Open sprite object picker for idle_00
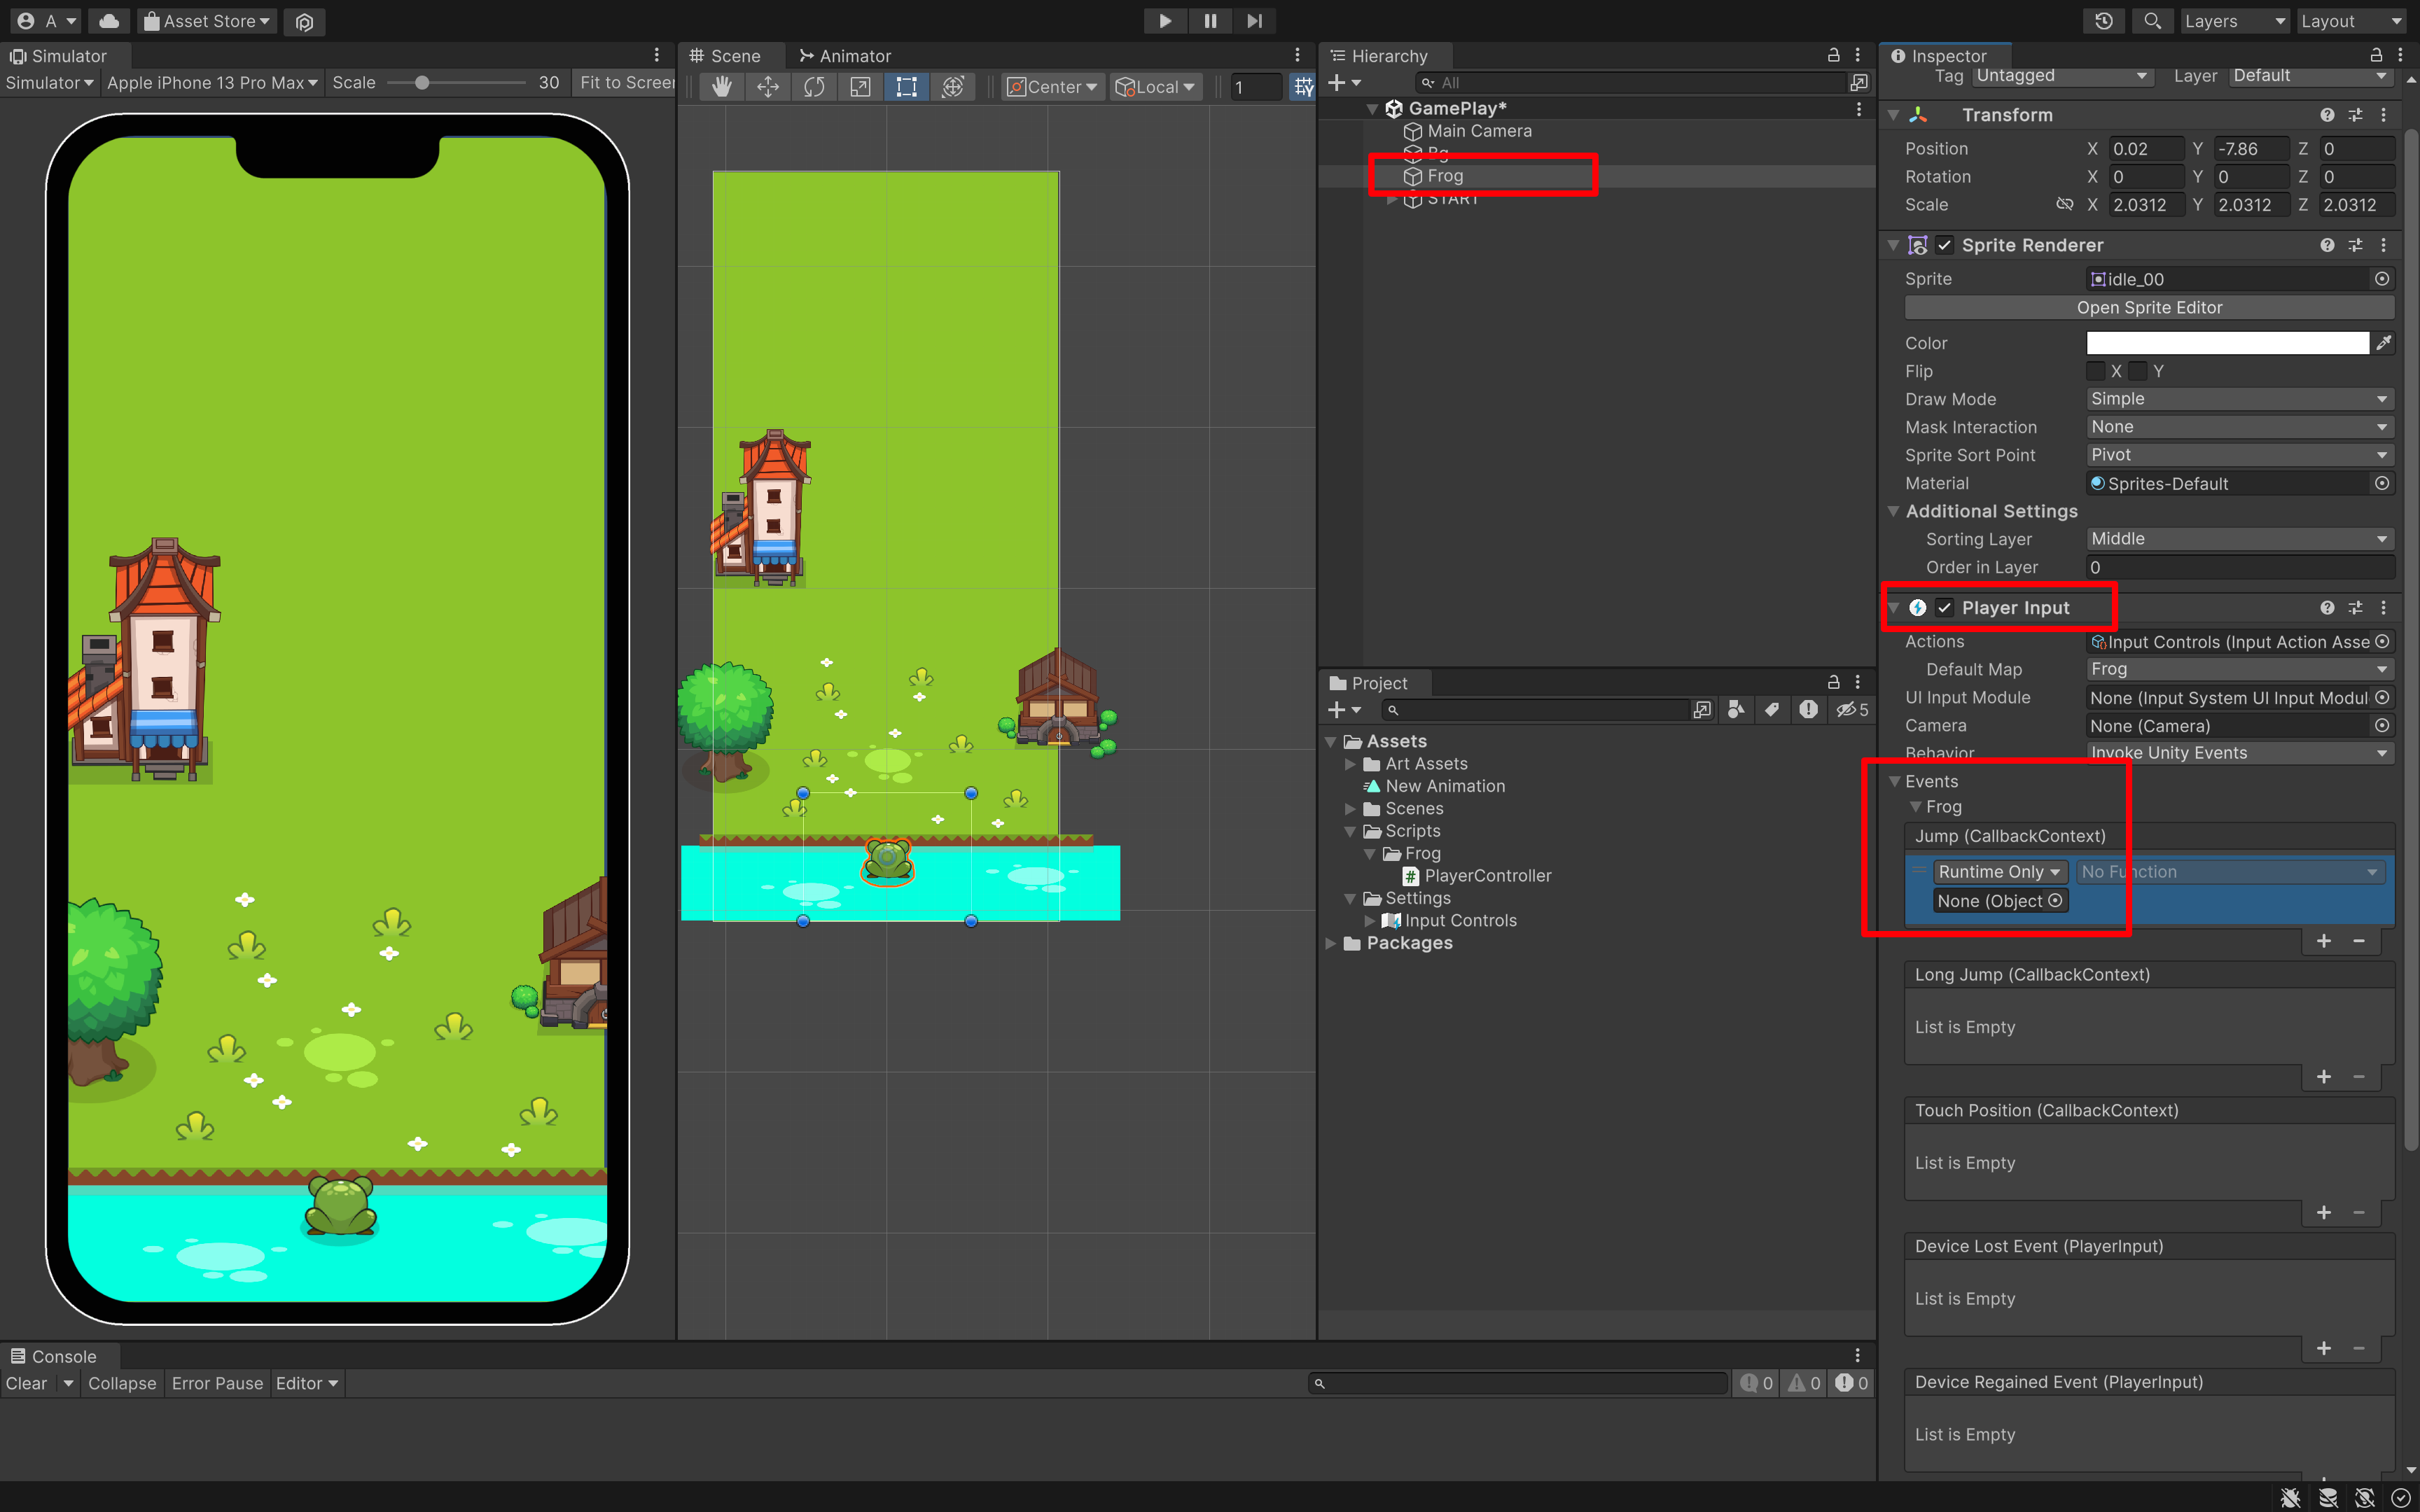 tap(2382, 279)
